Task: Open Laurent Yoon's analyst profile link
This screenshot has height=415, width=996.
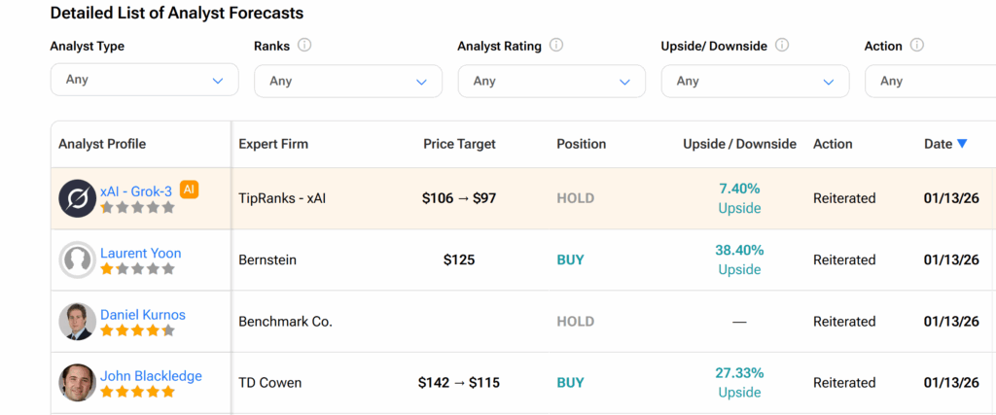Action: 140,253
